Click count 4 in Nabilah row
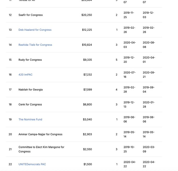Viewport: 178px width, 171px height. [116, 90]
